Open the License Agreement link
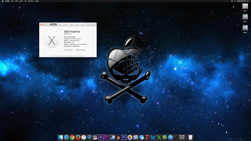The image size is (251, 141). point(80,56)
